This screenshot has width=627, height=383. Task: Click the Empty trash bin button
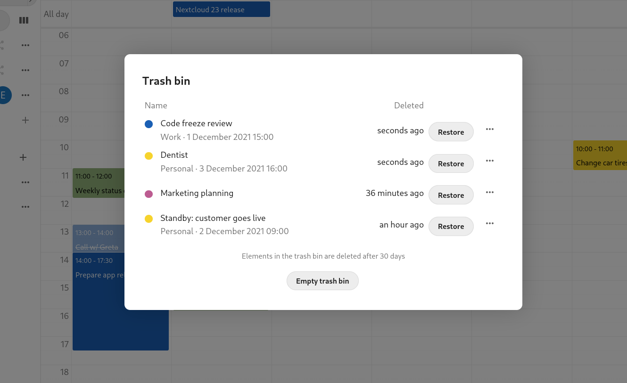pos(322,281)
